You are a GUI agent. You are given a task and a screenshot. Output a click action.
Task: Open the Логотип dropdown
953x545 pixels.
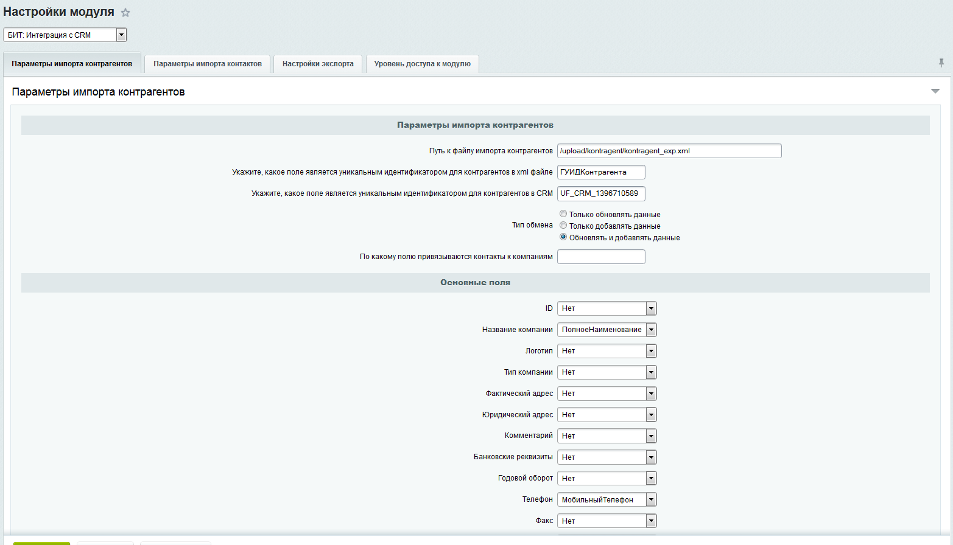point(650,350)
